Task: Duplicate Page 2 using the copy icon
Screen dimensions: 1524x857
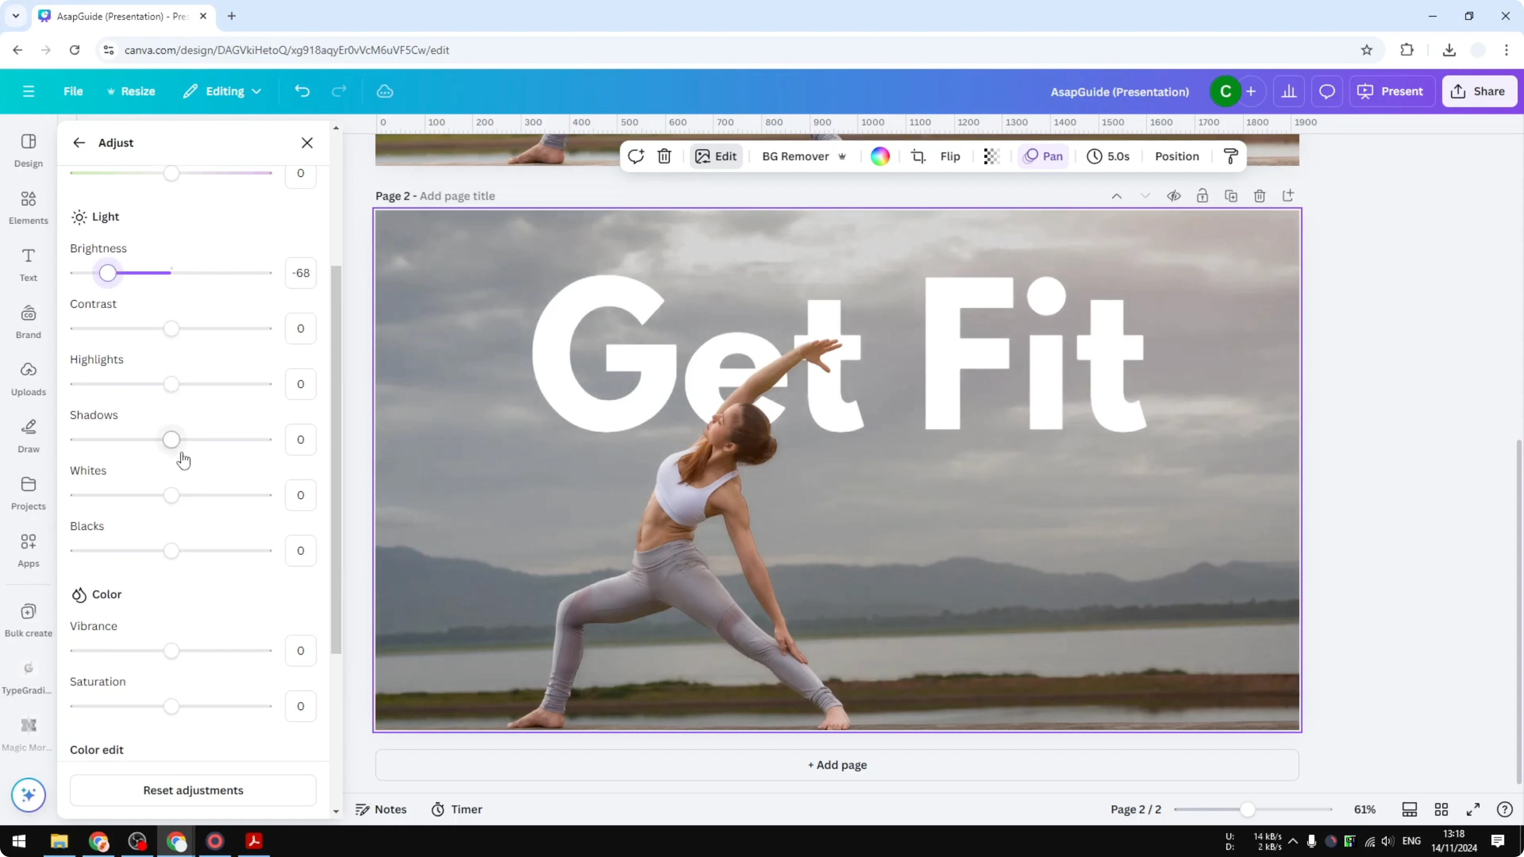Action: point(1231,196)
